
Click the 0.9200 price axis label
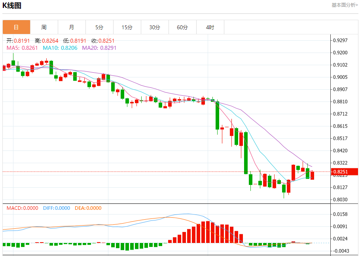pyautogui.click(x=341, y=53)
